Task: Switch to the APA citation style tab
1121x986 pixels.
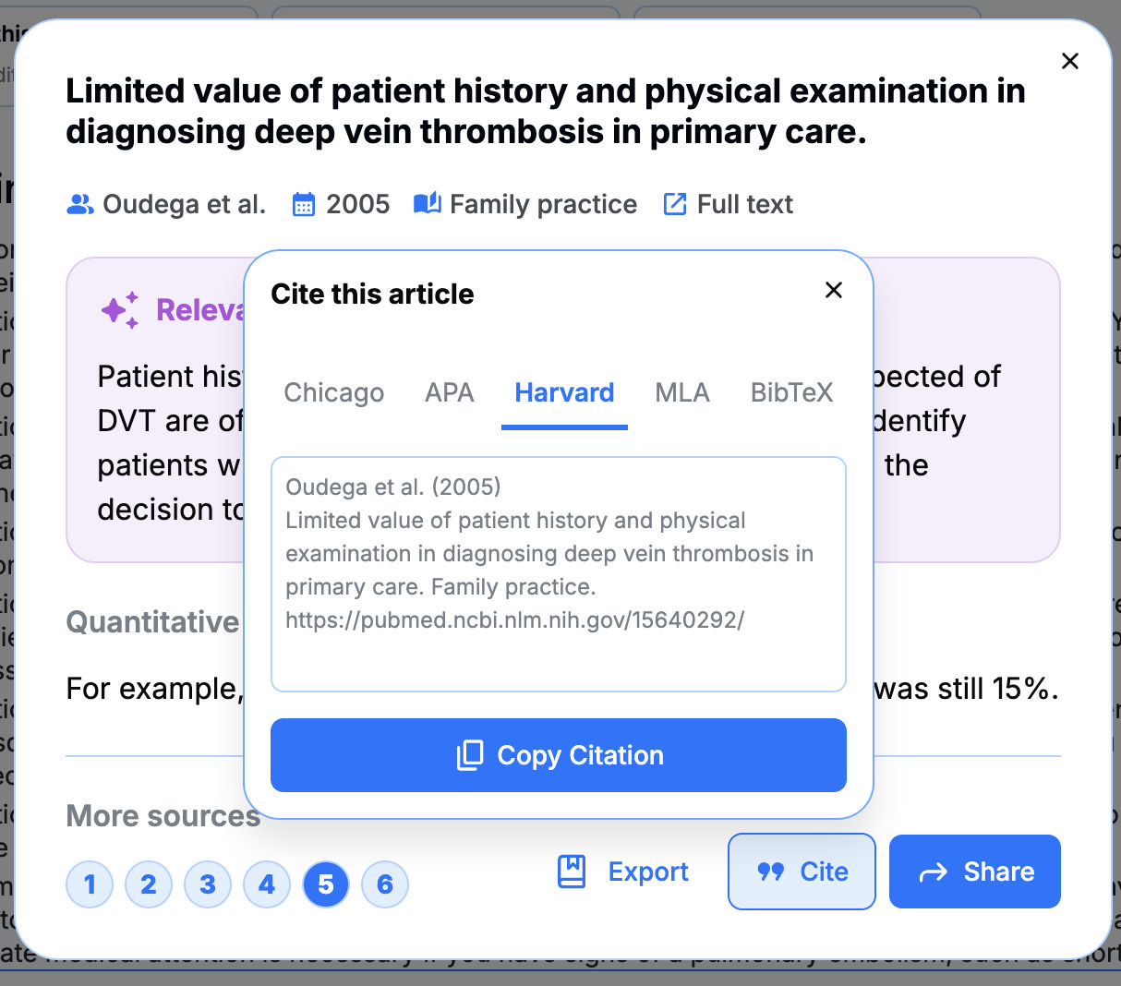Action: (x=450, y=392)
